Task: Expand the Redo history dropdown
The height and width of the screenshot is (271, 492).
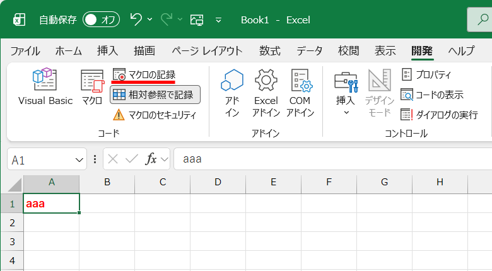Action: 180,20
